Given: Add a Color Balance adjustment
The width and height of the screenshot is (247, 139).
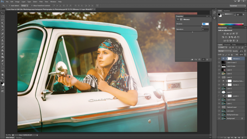Looking at the screenshot, I should pos(226,37).
